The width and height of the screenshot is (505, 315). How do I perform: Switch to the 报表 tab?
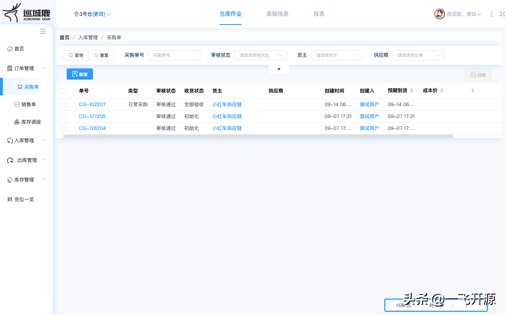pos(319,14)
